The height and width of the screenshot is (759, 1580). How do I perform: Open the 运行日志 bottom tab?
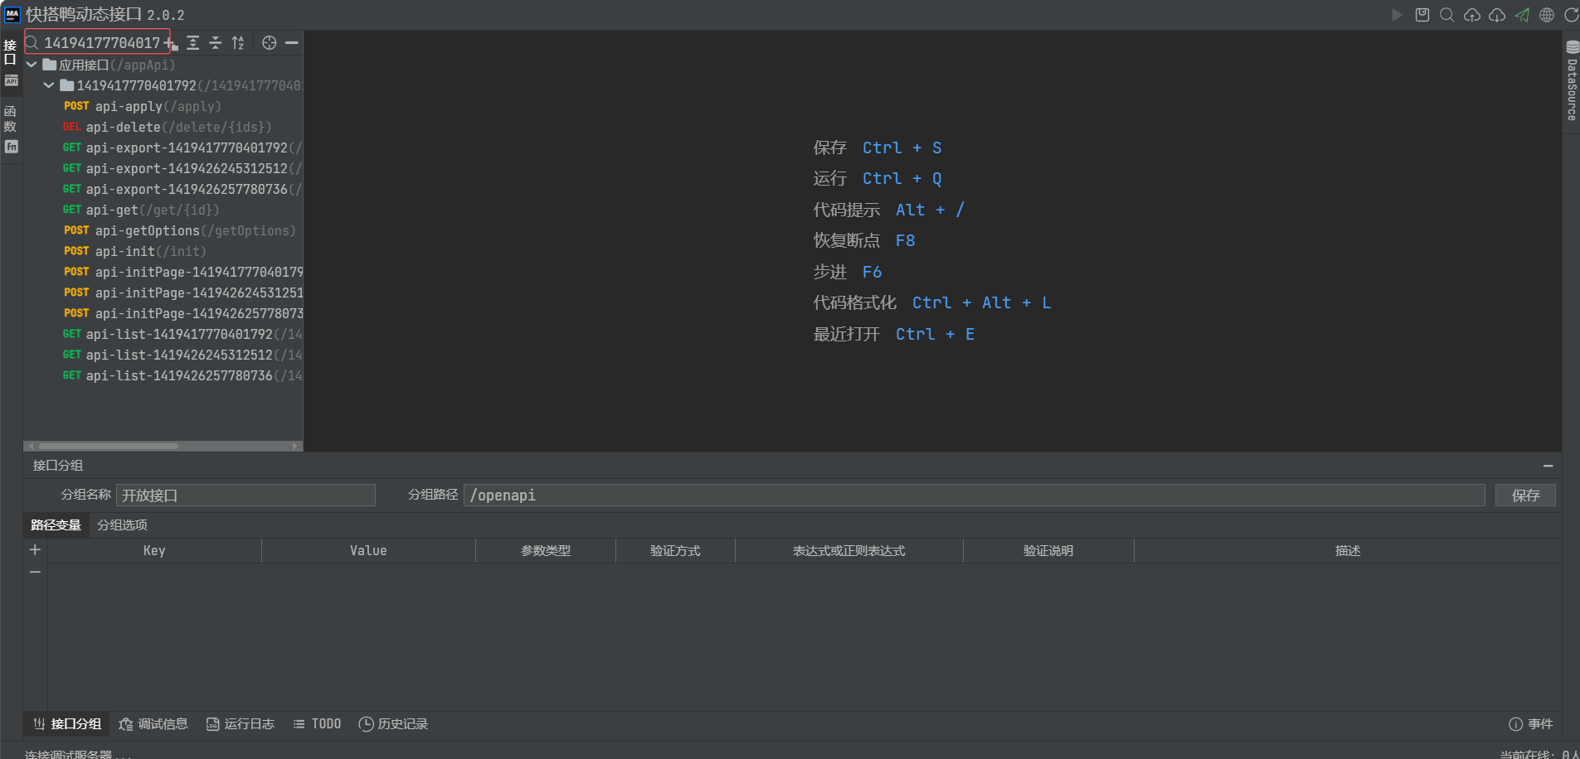point(240,724)
